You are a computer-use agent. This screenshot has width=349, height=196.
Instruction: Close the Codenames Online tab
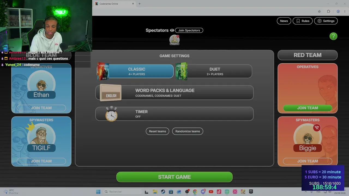tap(133, 4)
